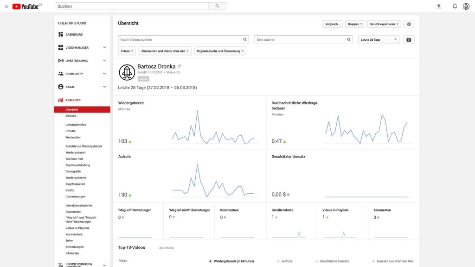The image size is (475, 267).
Task: Open the hamburger guide menu
Action: tap(6, 6)
